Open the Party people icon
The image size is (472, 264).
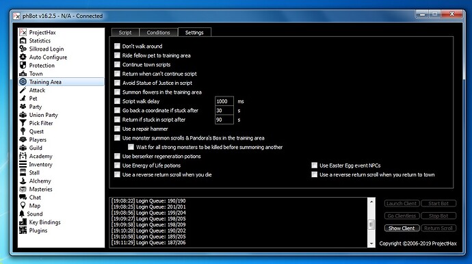pos(23,107)
